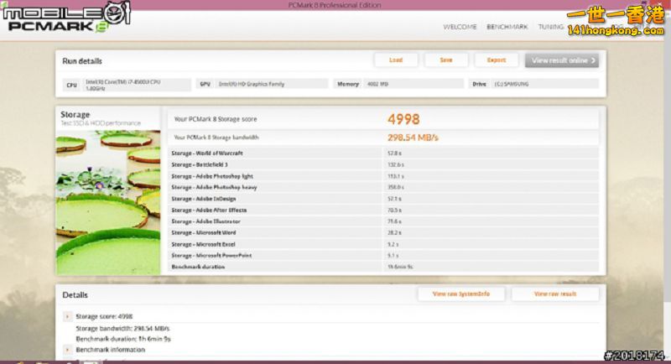This screenshot has height=364, width=671.
Task: Select the Adobe Photoshop light row
Action: point(383,176)
